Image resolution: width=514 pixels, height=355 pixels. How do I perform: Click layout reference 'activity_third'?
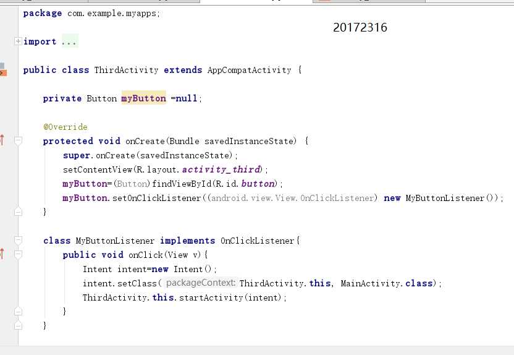tap(222, 169)
